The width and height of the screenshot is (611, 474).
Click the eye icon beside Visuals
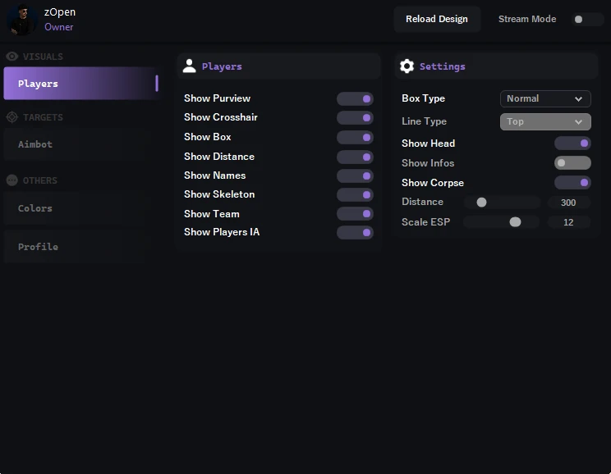(12, 57)
